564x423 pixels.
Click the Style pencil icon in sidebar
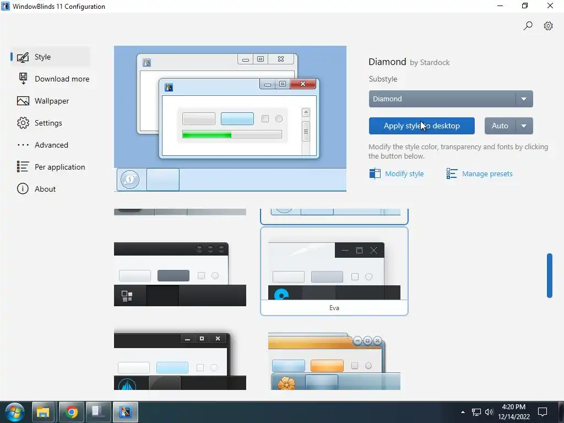point(23,57)
